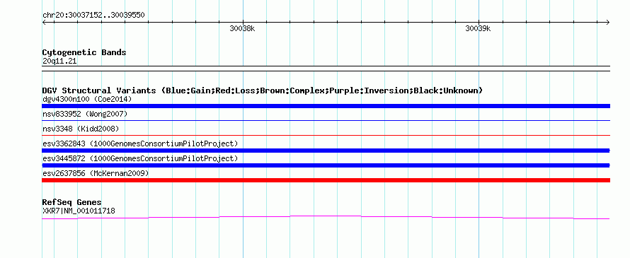Screen dimensions: 630x258
Task: Open the nsv833952 (Wong2007) variant label
Action: pos(85,114)
